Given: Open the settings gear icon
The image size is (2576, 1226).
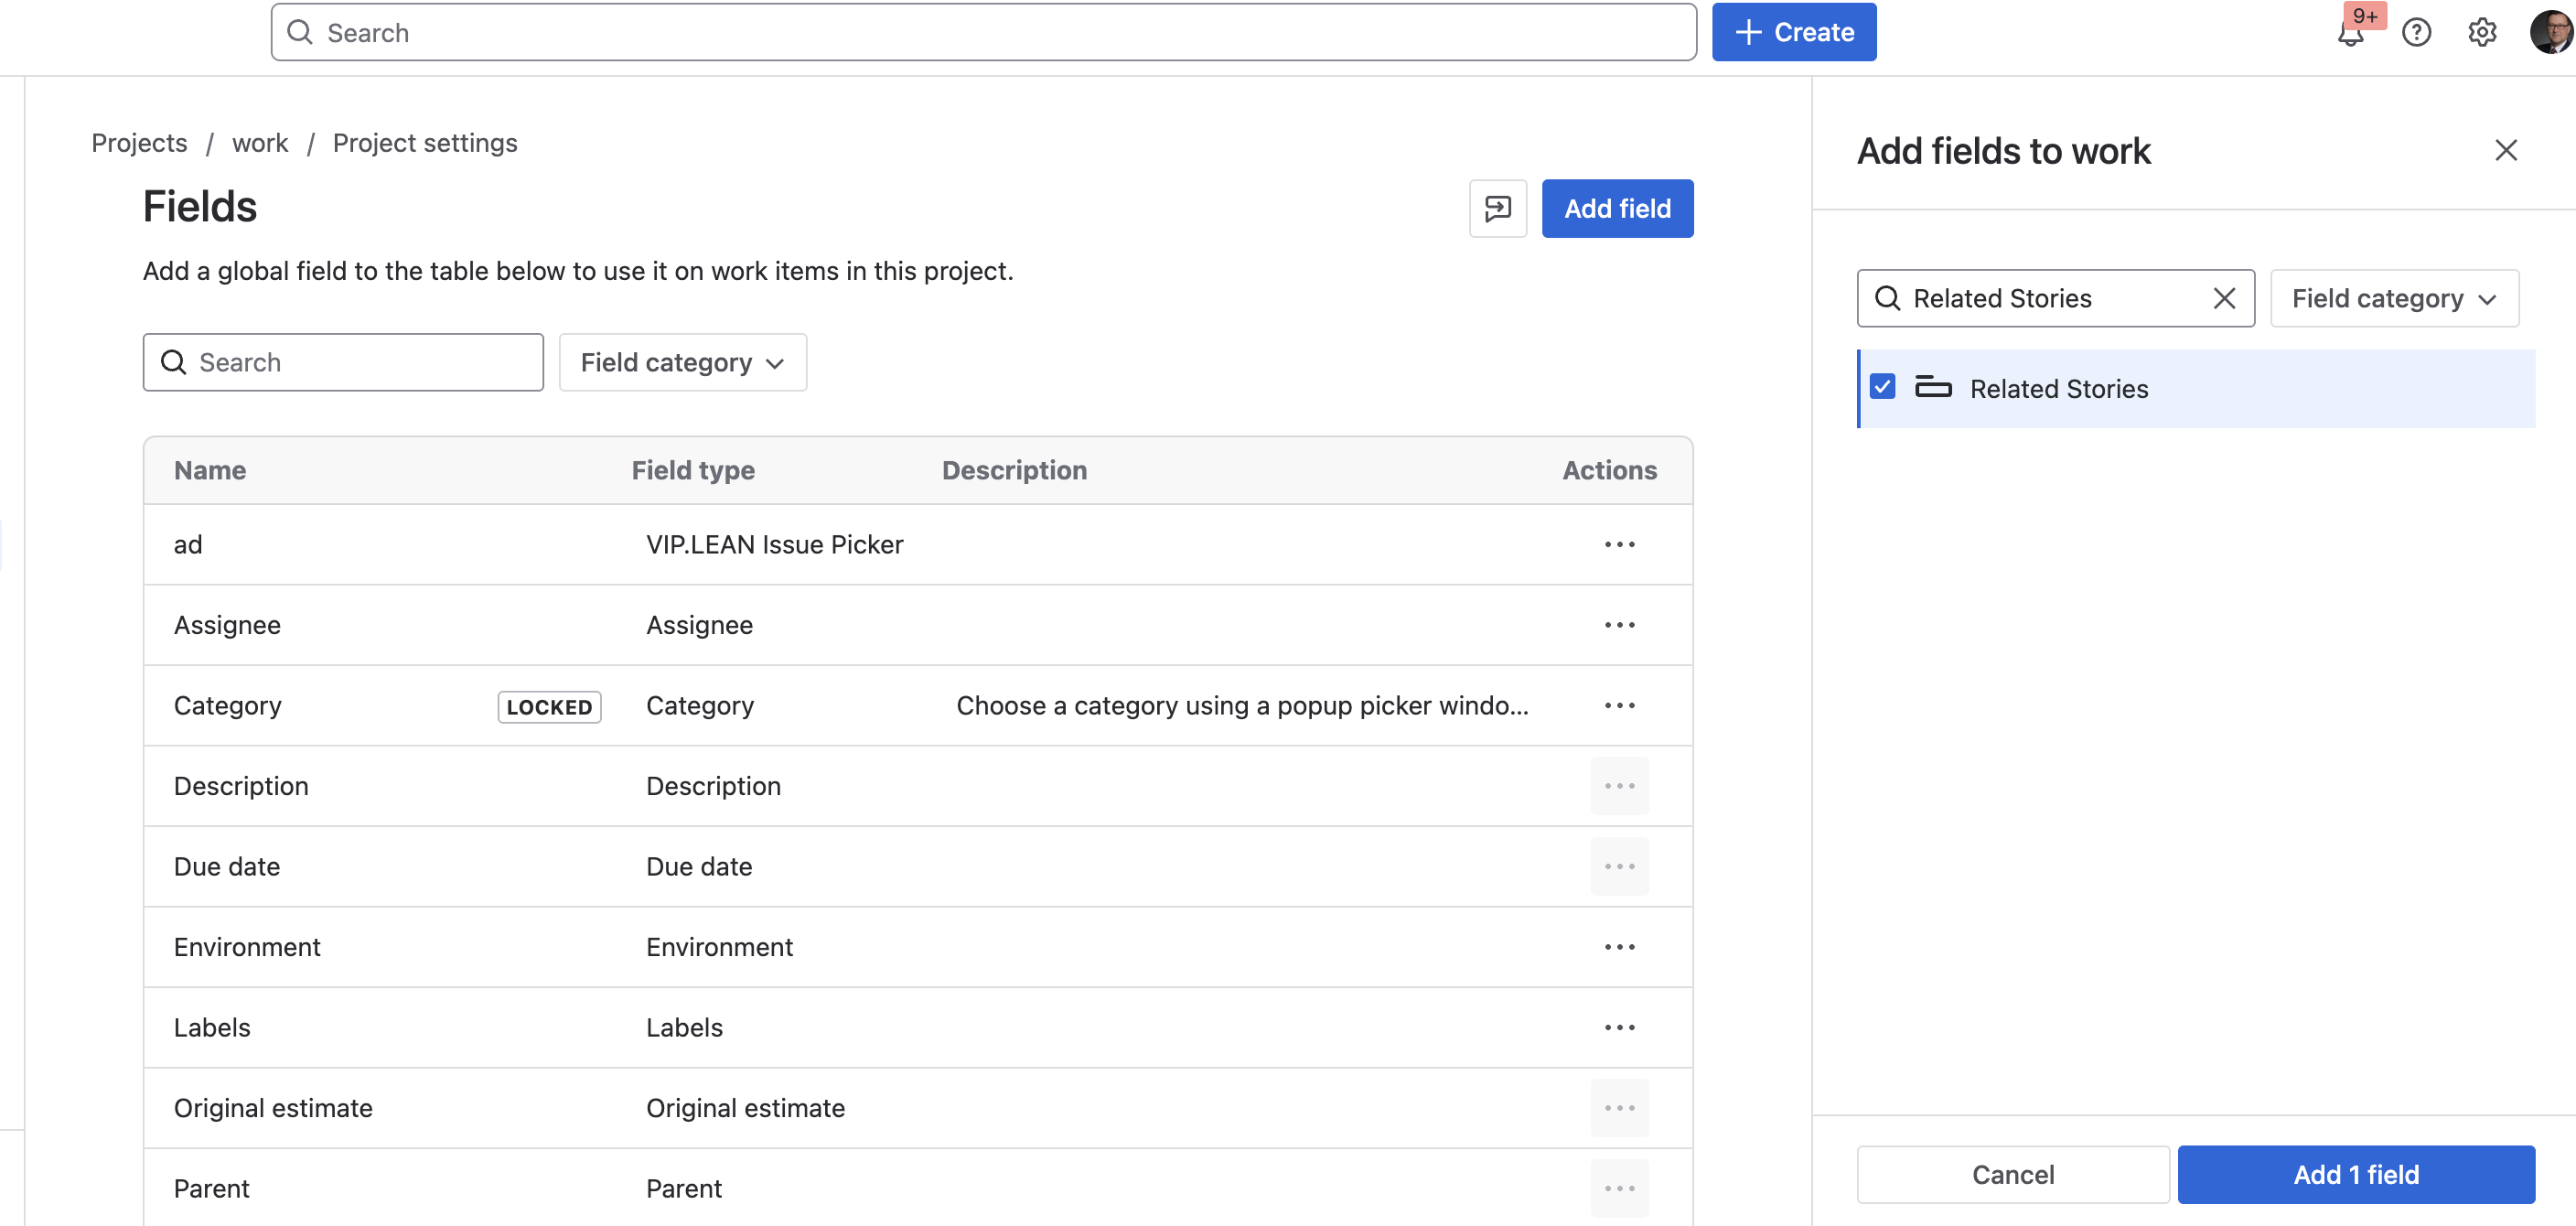Looking at the screenshot, I should pos(2482,33).
